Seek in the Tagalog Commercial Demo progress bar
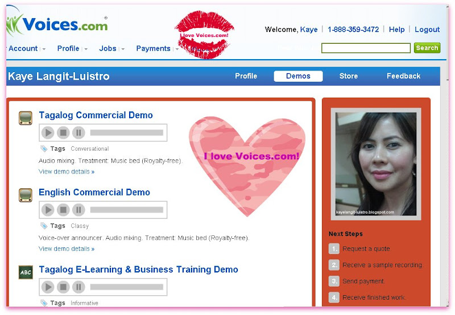 click(127, 132)
